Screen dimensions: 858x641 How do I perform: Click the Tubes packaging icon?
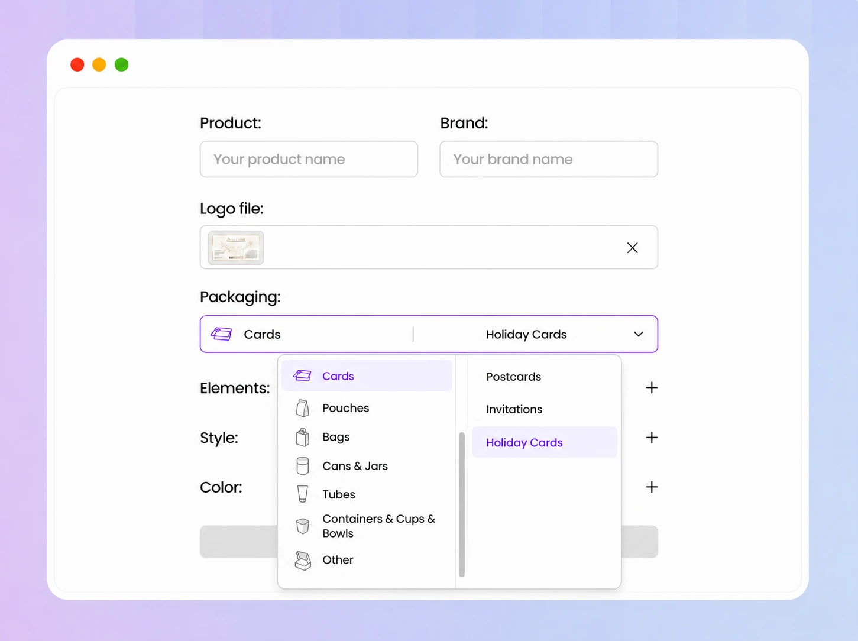(x=303, y=494)
